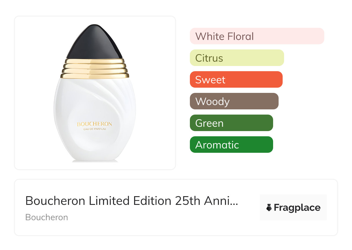Click the gray Boucheron brand name below title
Viewport: 352px width, 250px height.
click(47, 217)
